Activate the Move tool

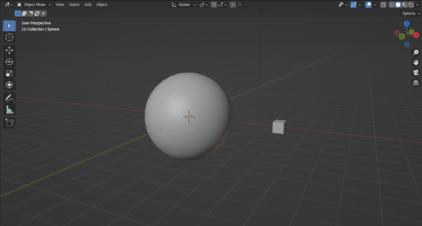[x=9, y=50]
